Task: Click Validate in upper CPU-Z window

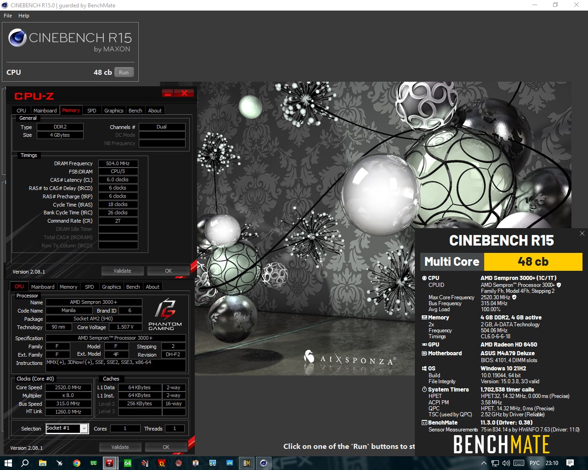Action: (122, 271)
